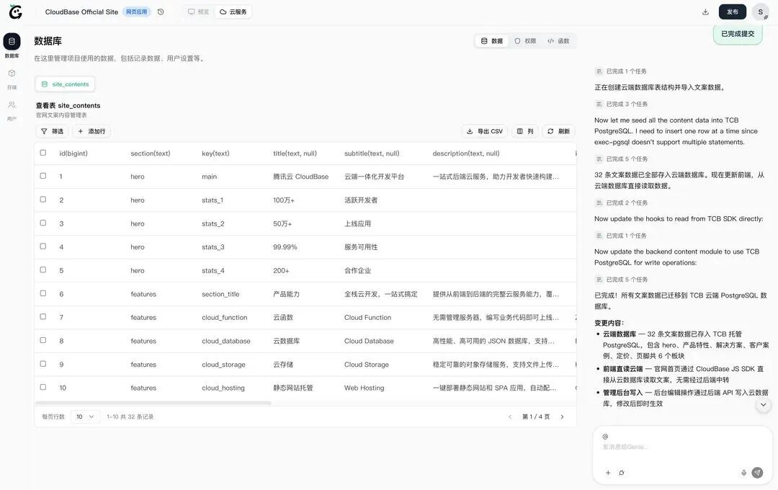This screenshot has width=778, height=490.
Task: Switch to the 预览 preview tab
Action: (x=199, y=12)
